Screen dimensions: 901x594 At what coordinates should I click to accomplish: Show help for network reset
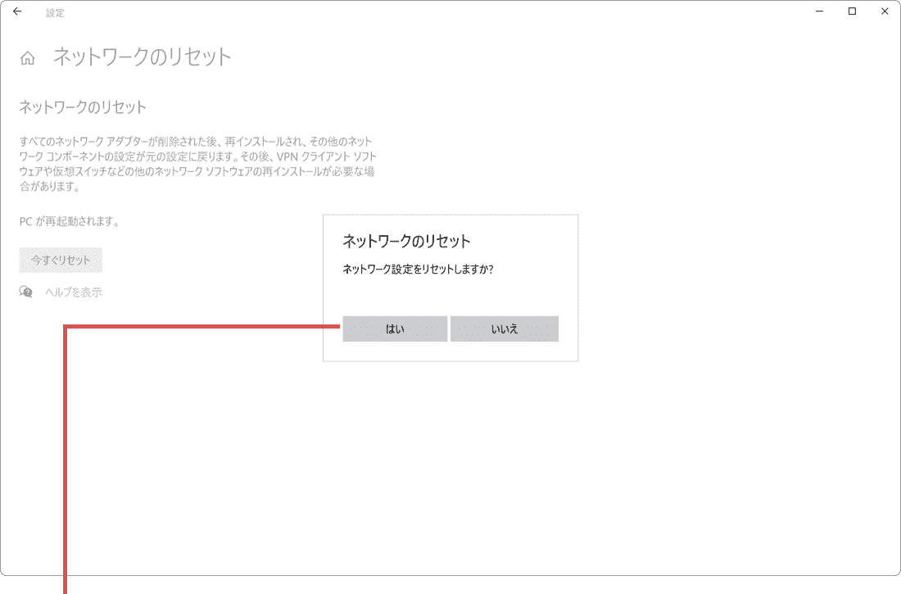[x=72, y=291]
